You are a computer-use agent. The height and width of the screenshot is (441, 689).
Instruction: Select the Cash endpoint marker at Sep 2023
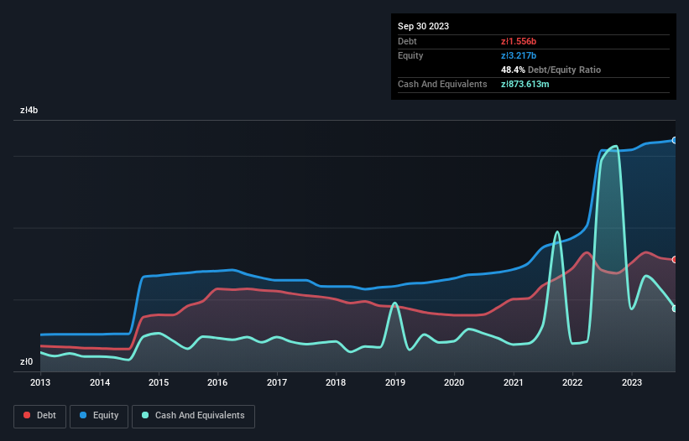tap(675, 309)
